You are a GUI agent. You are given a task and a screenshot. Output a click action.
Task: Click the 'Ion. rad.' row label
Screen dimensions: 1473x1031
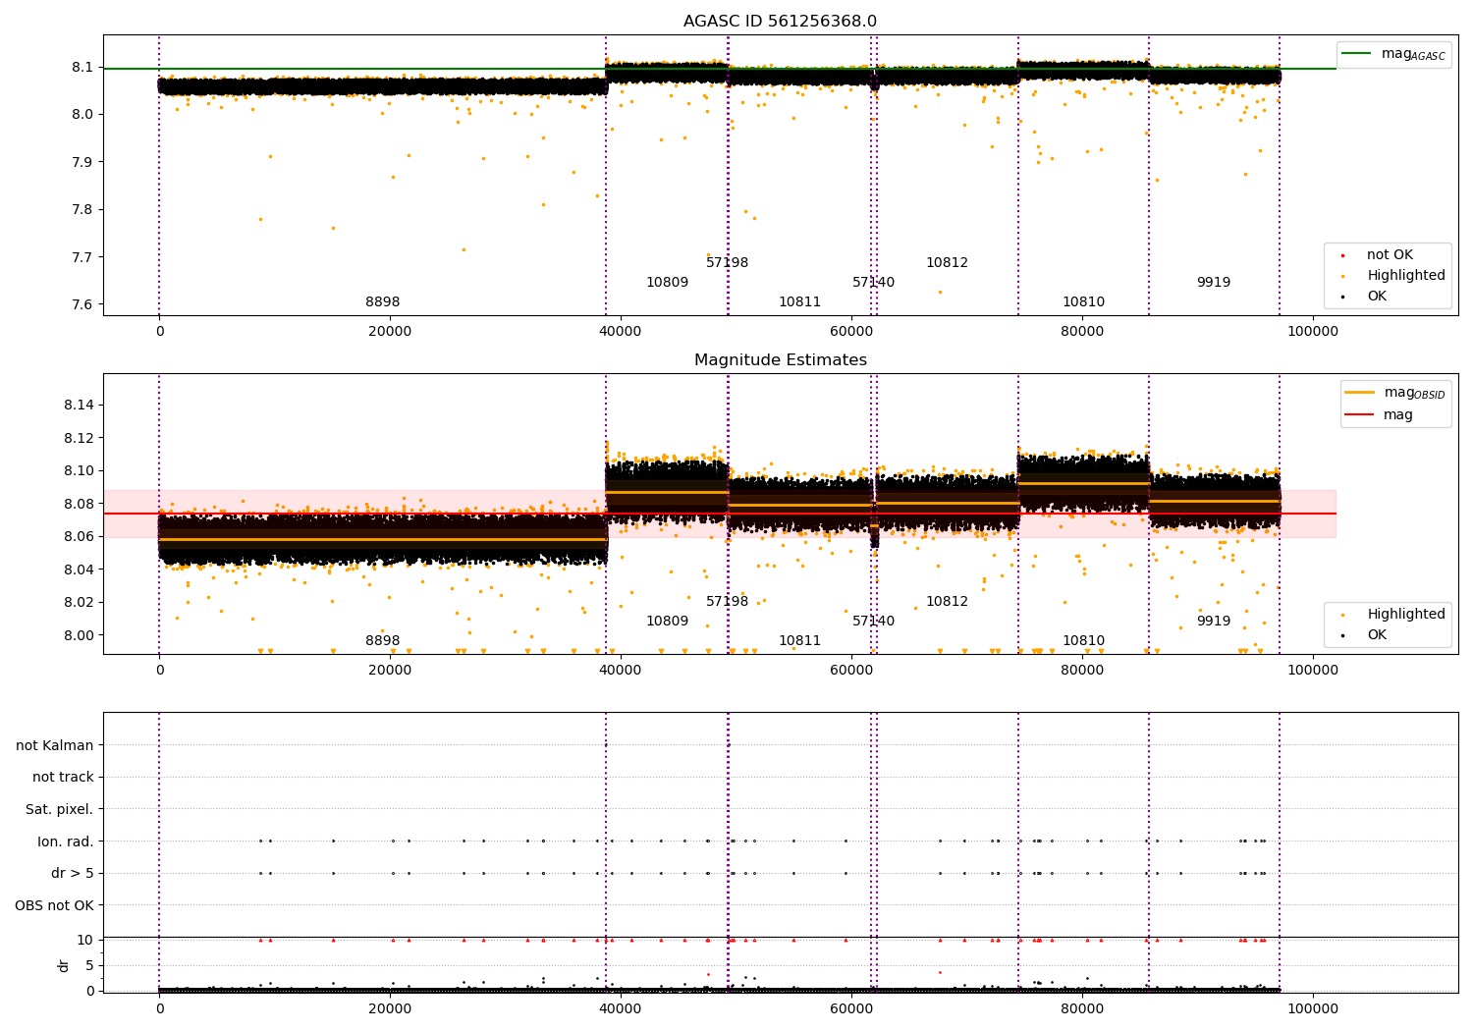click(66, 841)
